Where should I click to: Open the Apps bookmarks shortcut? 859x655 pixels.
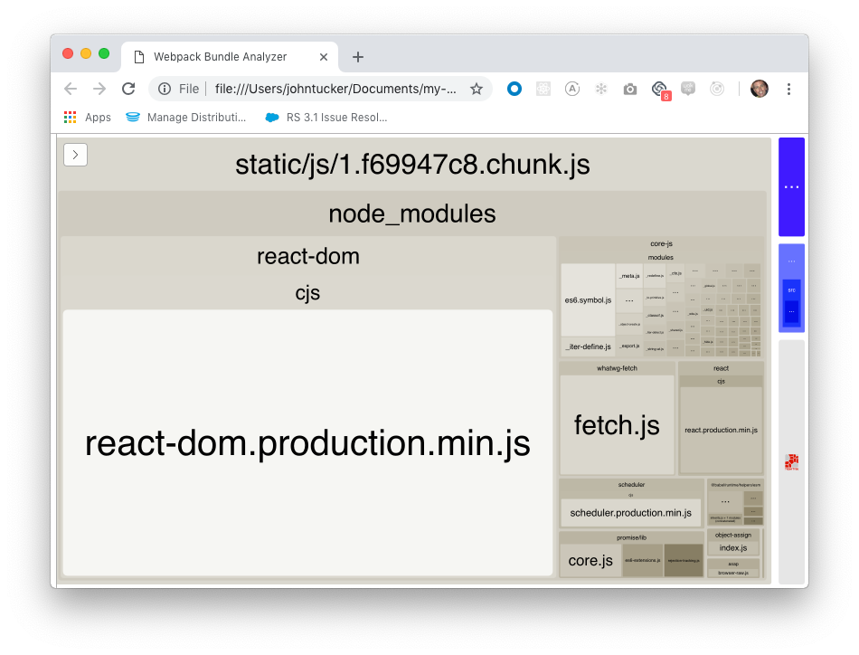88,118
